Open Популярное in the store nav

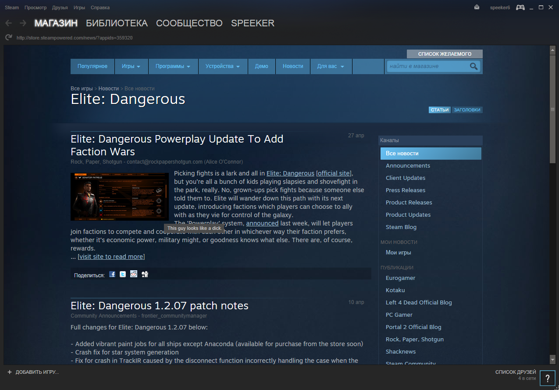(93, 66)
